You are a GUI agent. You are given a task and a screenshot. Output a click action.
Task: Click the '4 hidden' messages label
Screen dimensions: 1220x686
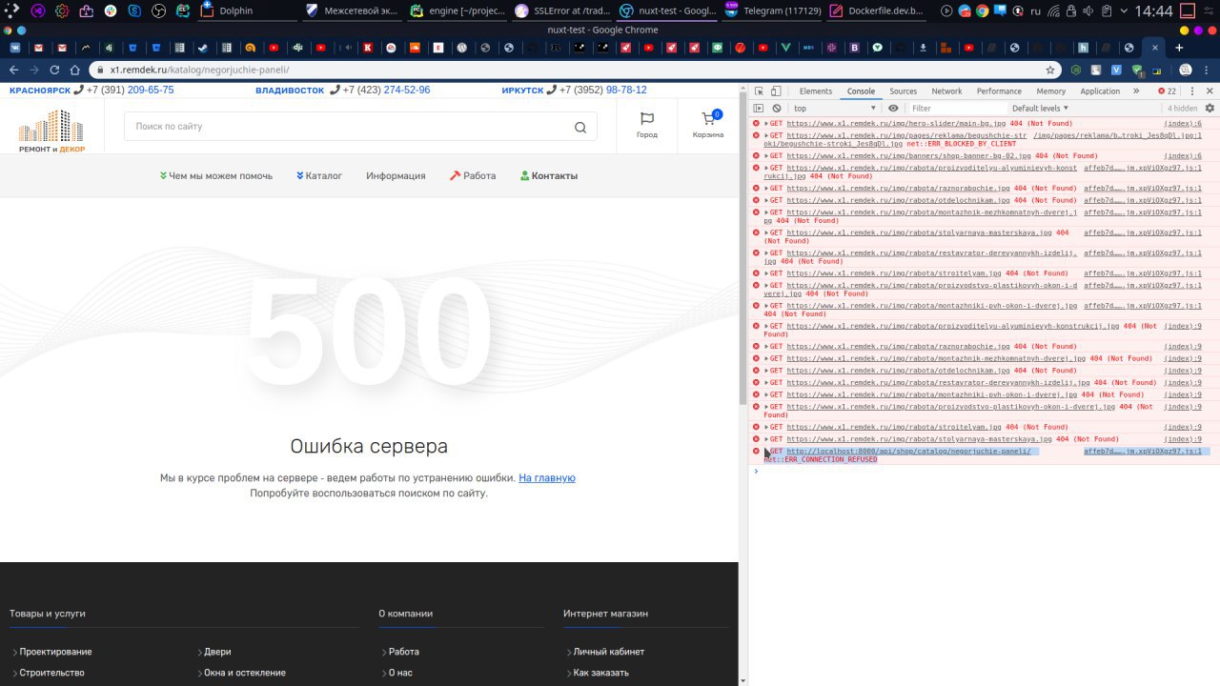tap(1182, 109)
